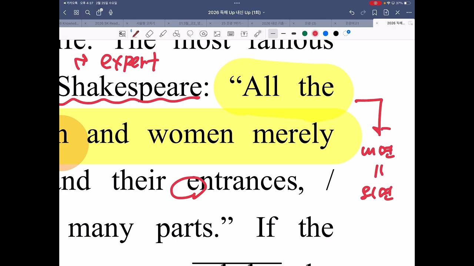Viewport: 474px width, 266px height.
Task: Add a new color preset
Action: 346,33
